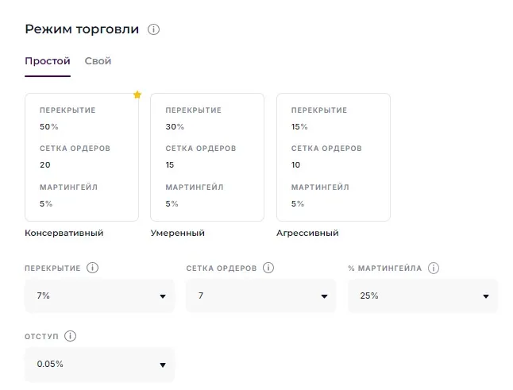Click the Режим торговли heading
Viewport: 513px width, 390px height.
click(82, 29)
